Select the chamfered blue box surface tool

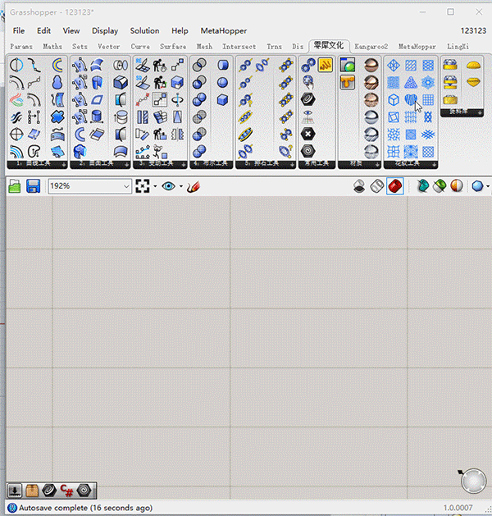(121, 83)
